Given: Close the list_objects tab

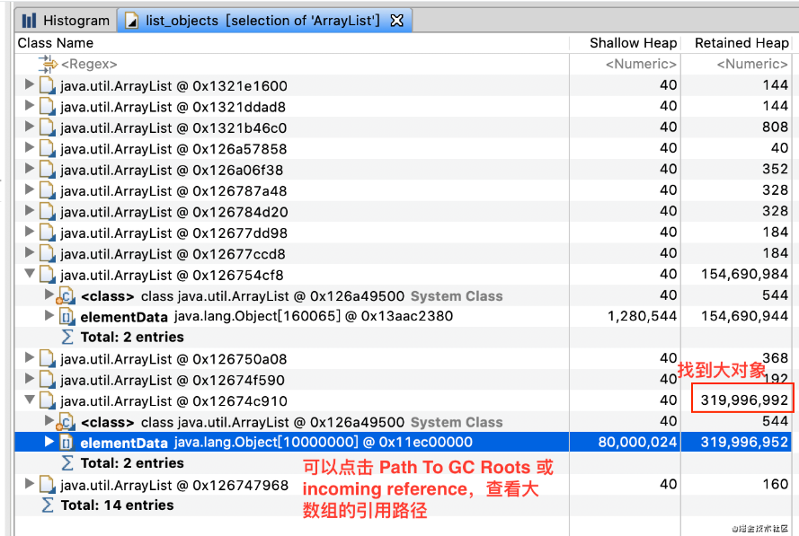Looking at the screenshot, I should pyautogui.click(x=397, y=20).
